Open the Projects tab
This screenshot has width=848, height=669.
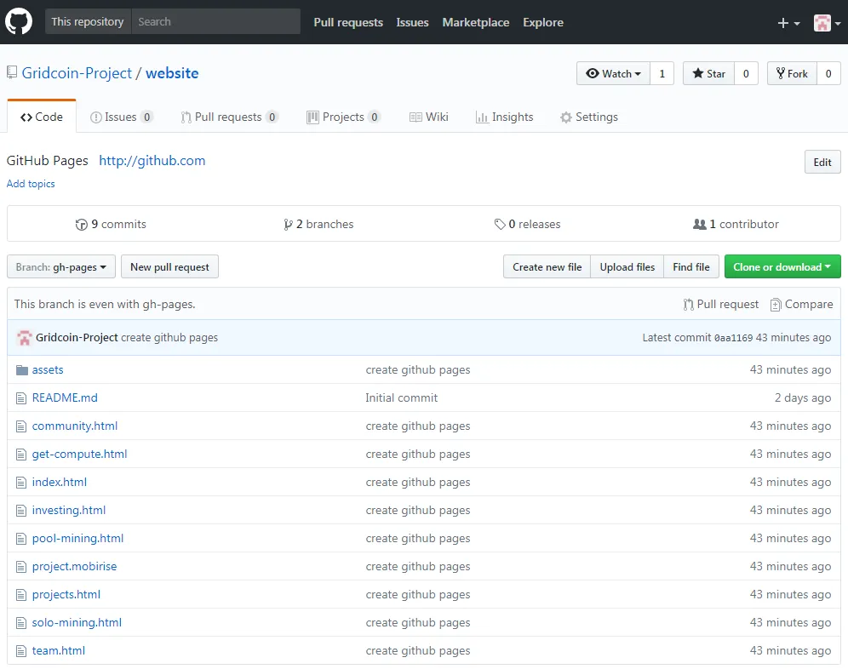tap(344, 117)
